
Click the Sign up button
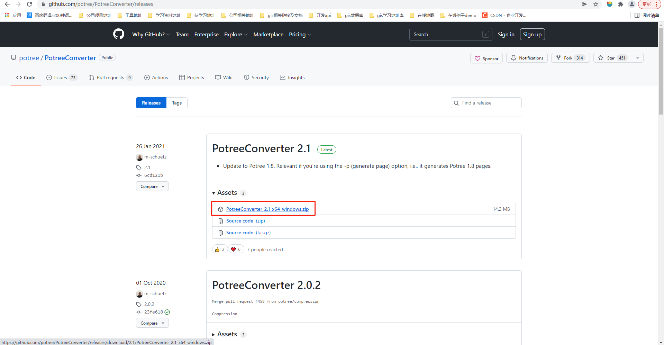pos(532,34)
